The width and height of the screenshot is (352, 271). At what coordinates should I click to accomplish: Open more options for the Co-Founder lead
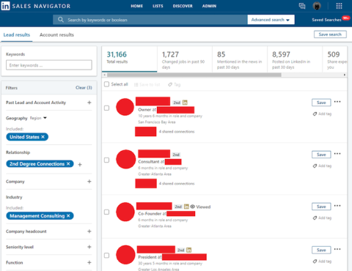pos(337,206)
